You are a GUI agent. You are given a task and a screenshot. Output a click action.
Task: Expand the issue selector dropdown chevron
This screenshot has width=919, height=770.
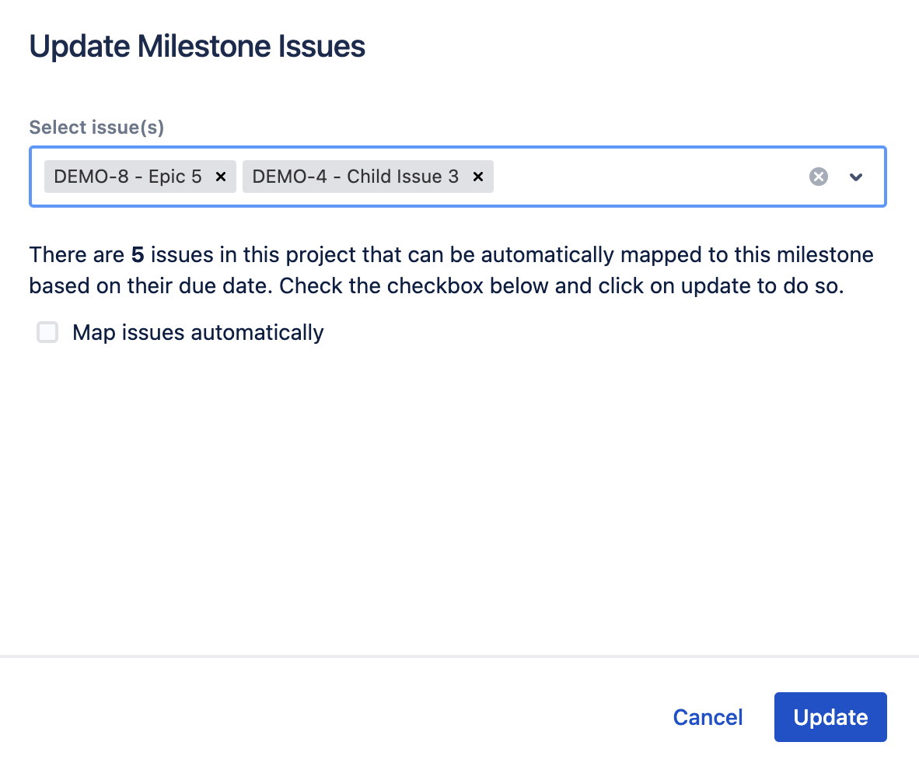856,177
